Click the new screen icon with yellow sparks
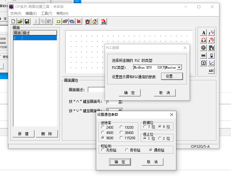Image resolution: width=231 pixels, height=180 pixels. 58,21
